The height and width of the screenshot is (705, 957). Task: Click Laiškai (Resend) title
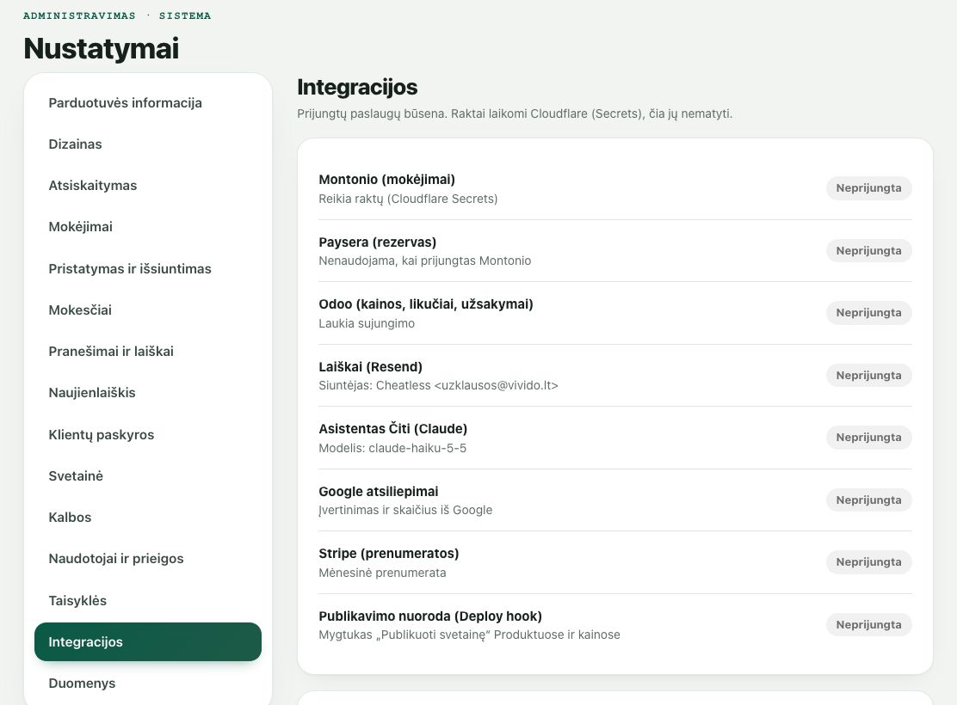click(x=370, y=366)
